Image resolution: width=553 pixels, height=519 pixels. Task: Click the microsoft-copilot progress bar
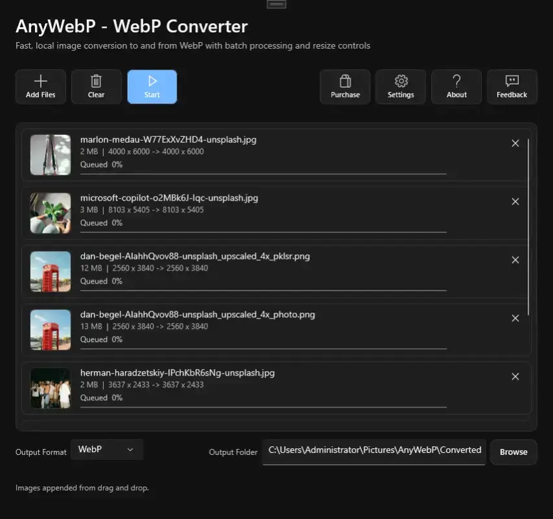click(x=263, y=232)
